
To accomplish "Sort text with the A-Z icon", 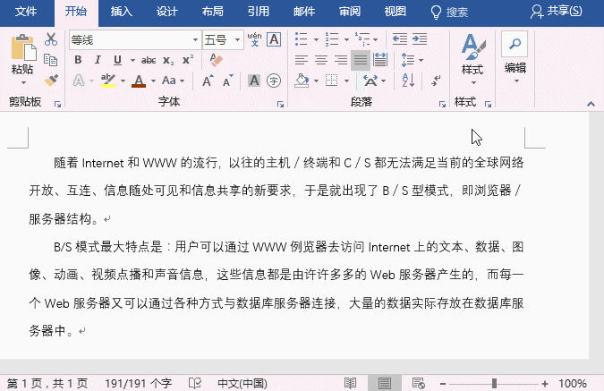I will point(408,81).
